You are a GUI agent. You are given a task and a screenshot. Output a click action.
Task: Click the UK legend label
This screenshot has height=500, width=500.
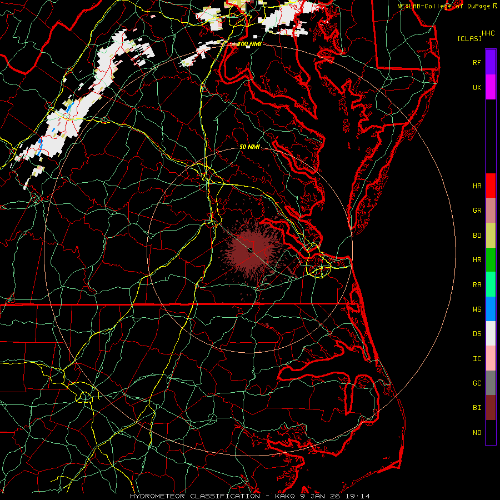477,87
